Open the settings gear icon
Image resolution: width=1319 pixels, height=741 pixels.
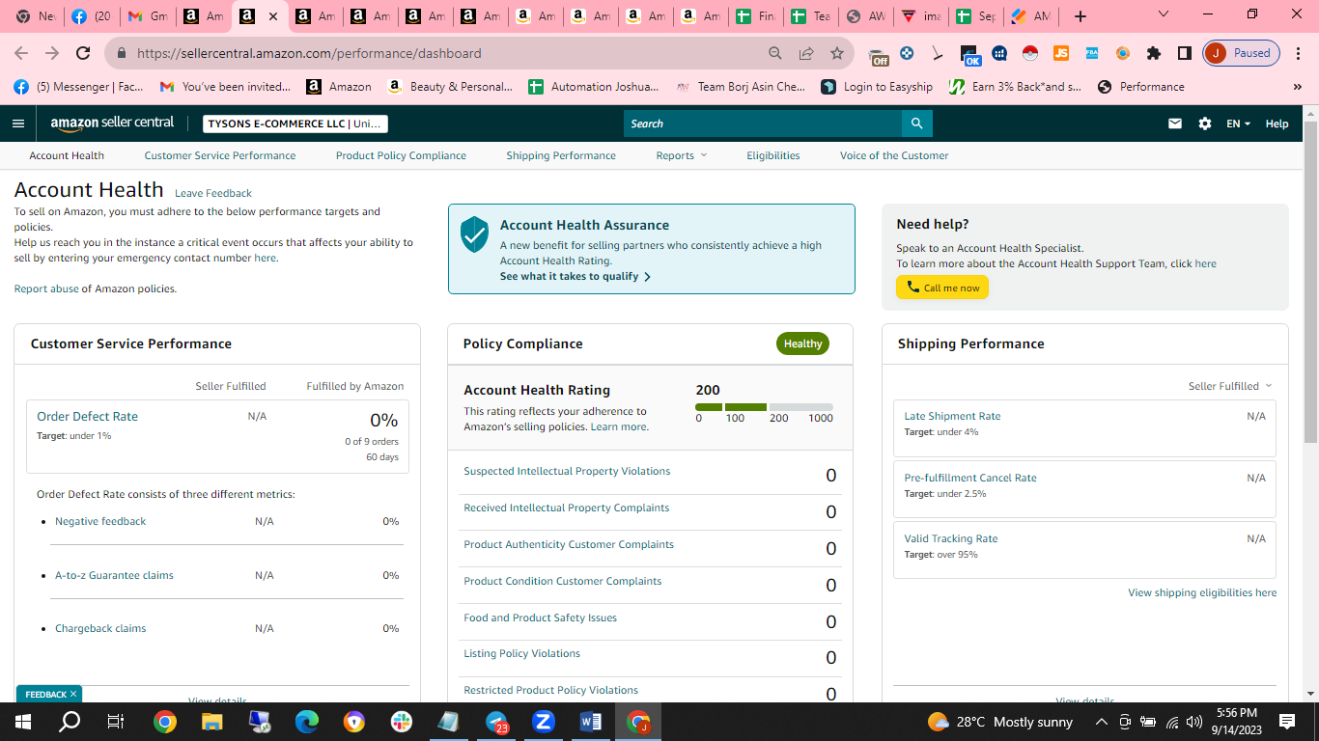[1205, 123]
